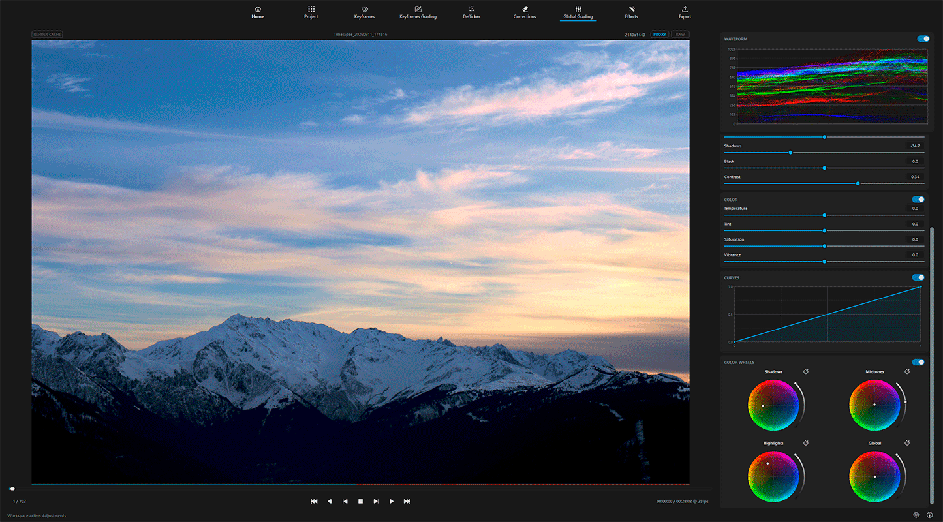Toggle the Waveform panel switch
This screenshot has height=522, width=943.
click(923, 39)
